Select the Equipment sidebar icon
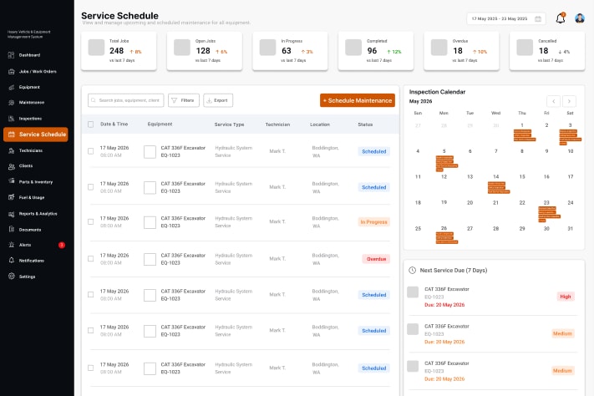Screen dimensions: 594x396 tap(12, 87)
